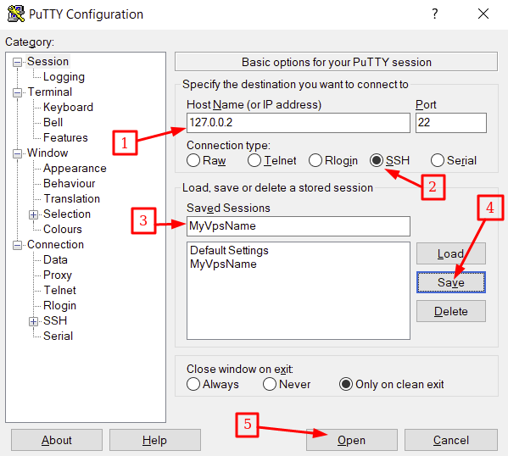Go to the Logging settings category
Screen dimensions: 508x456
(64, 77)
